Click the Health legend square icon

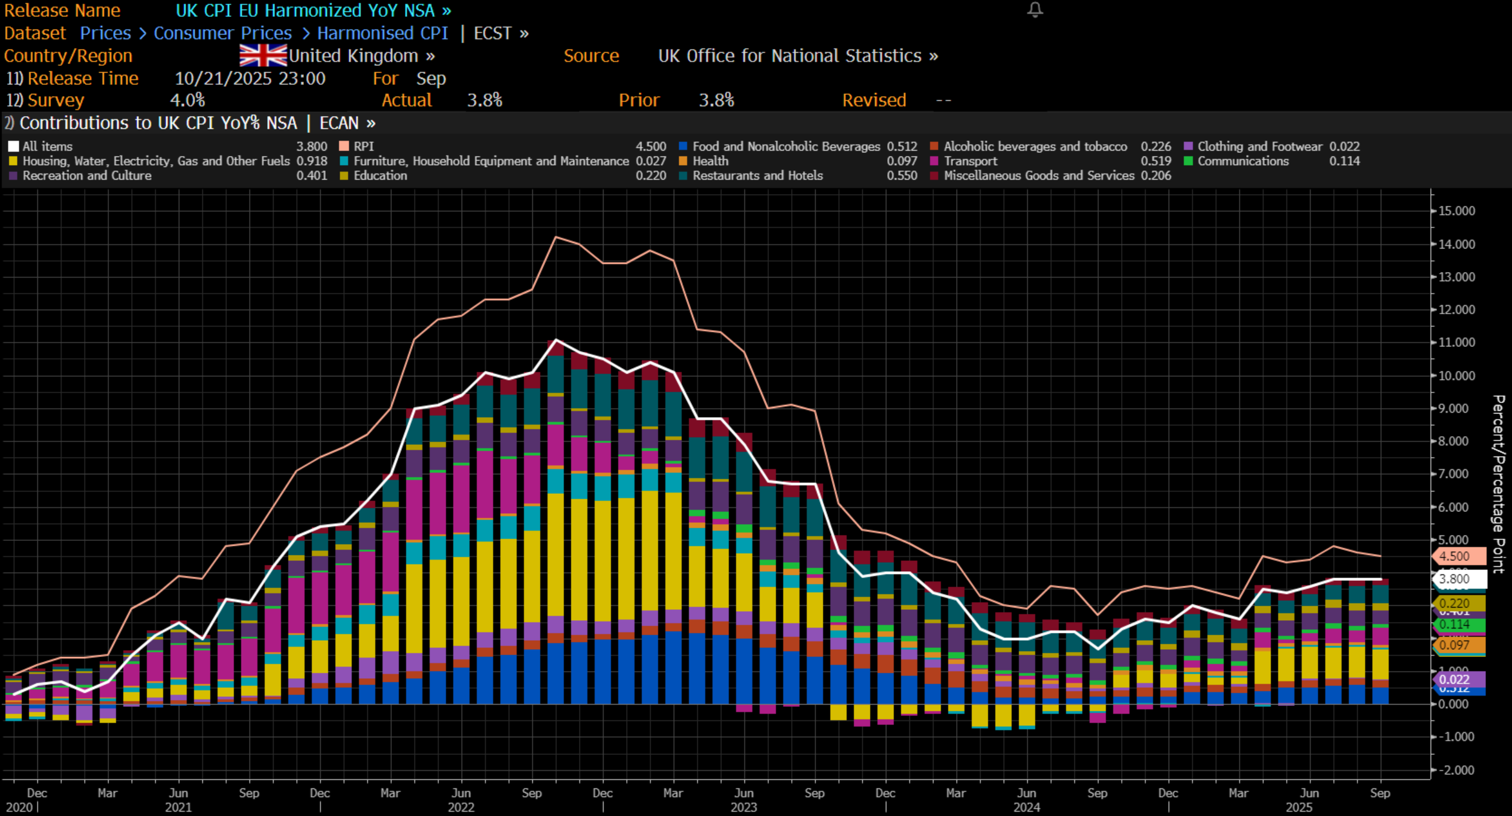pos(683,161)
